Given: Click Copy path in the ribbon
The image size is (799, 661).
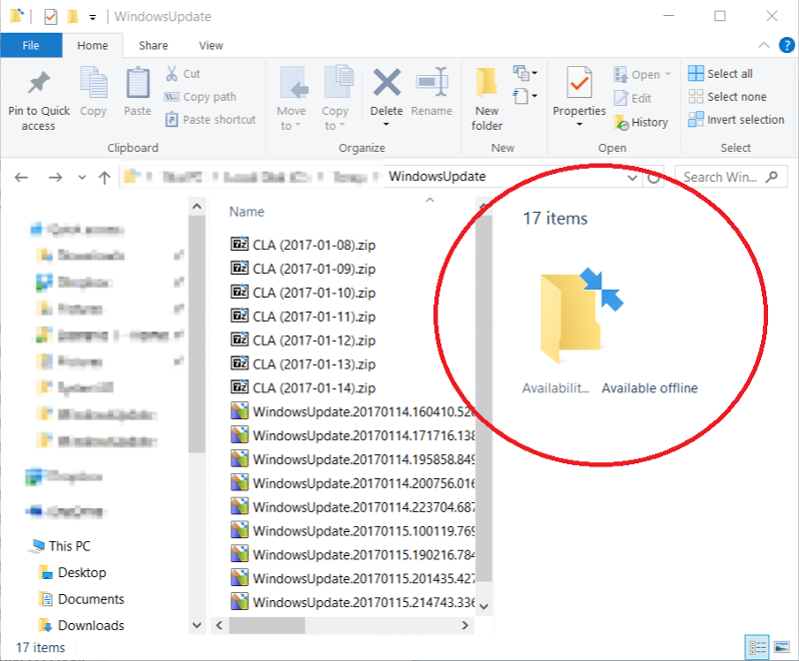Looking at the screenshot, I should click(201, 96).
